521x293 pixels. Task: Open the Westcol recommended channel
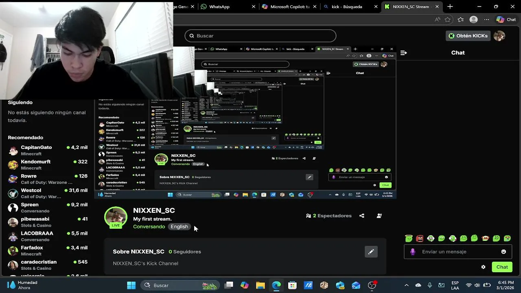pos(48,193)
